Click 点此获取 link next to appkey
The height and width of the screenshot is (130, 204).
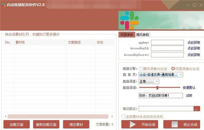coord(194,42)
